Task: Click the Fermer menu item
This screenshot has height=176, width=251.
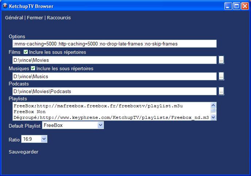Action: (x=35, y=17)
